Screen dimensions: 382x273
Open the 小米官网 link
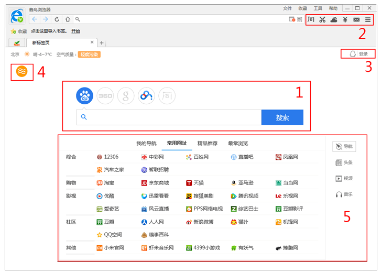(111, 248)
